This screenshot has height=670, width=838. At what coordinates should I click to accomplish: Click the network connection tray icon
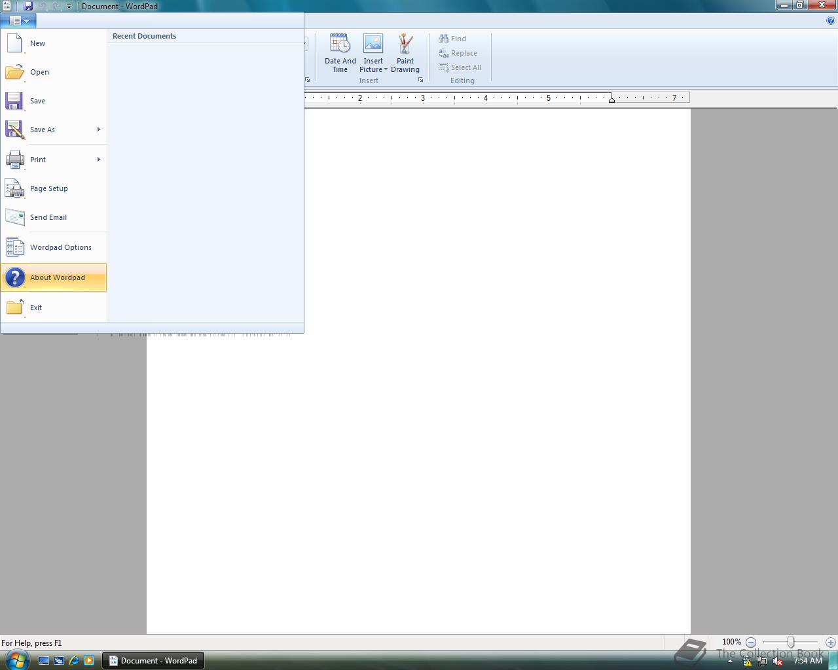pos(762,661)
